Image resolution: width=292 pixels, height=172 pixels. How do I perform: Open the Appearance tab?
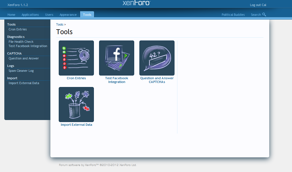(x=68, y=15)
